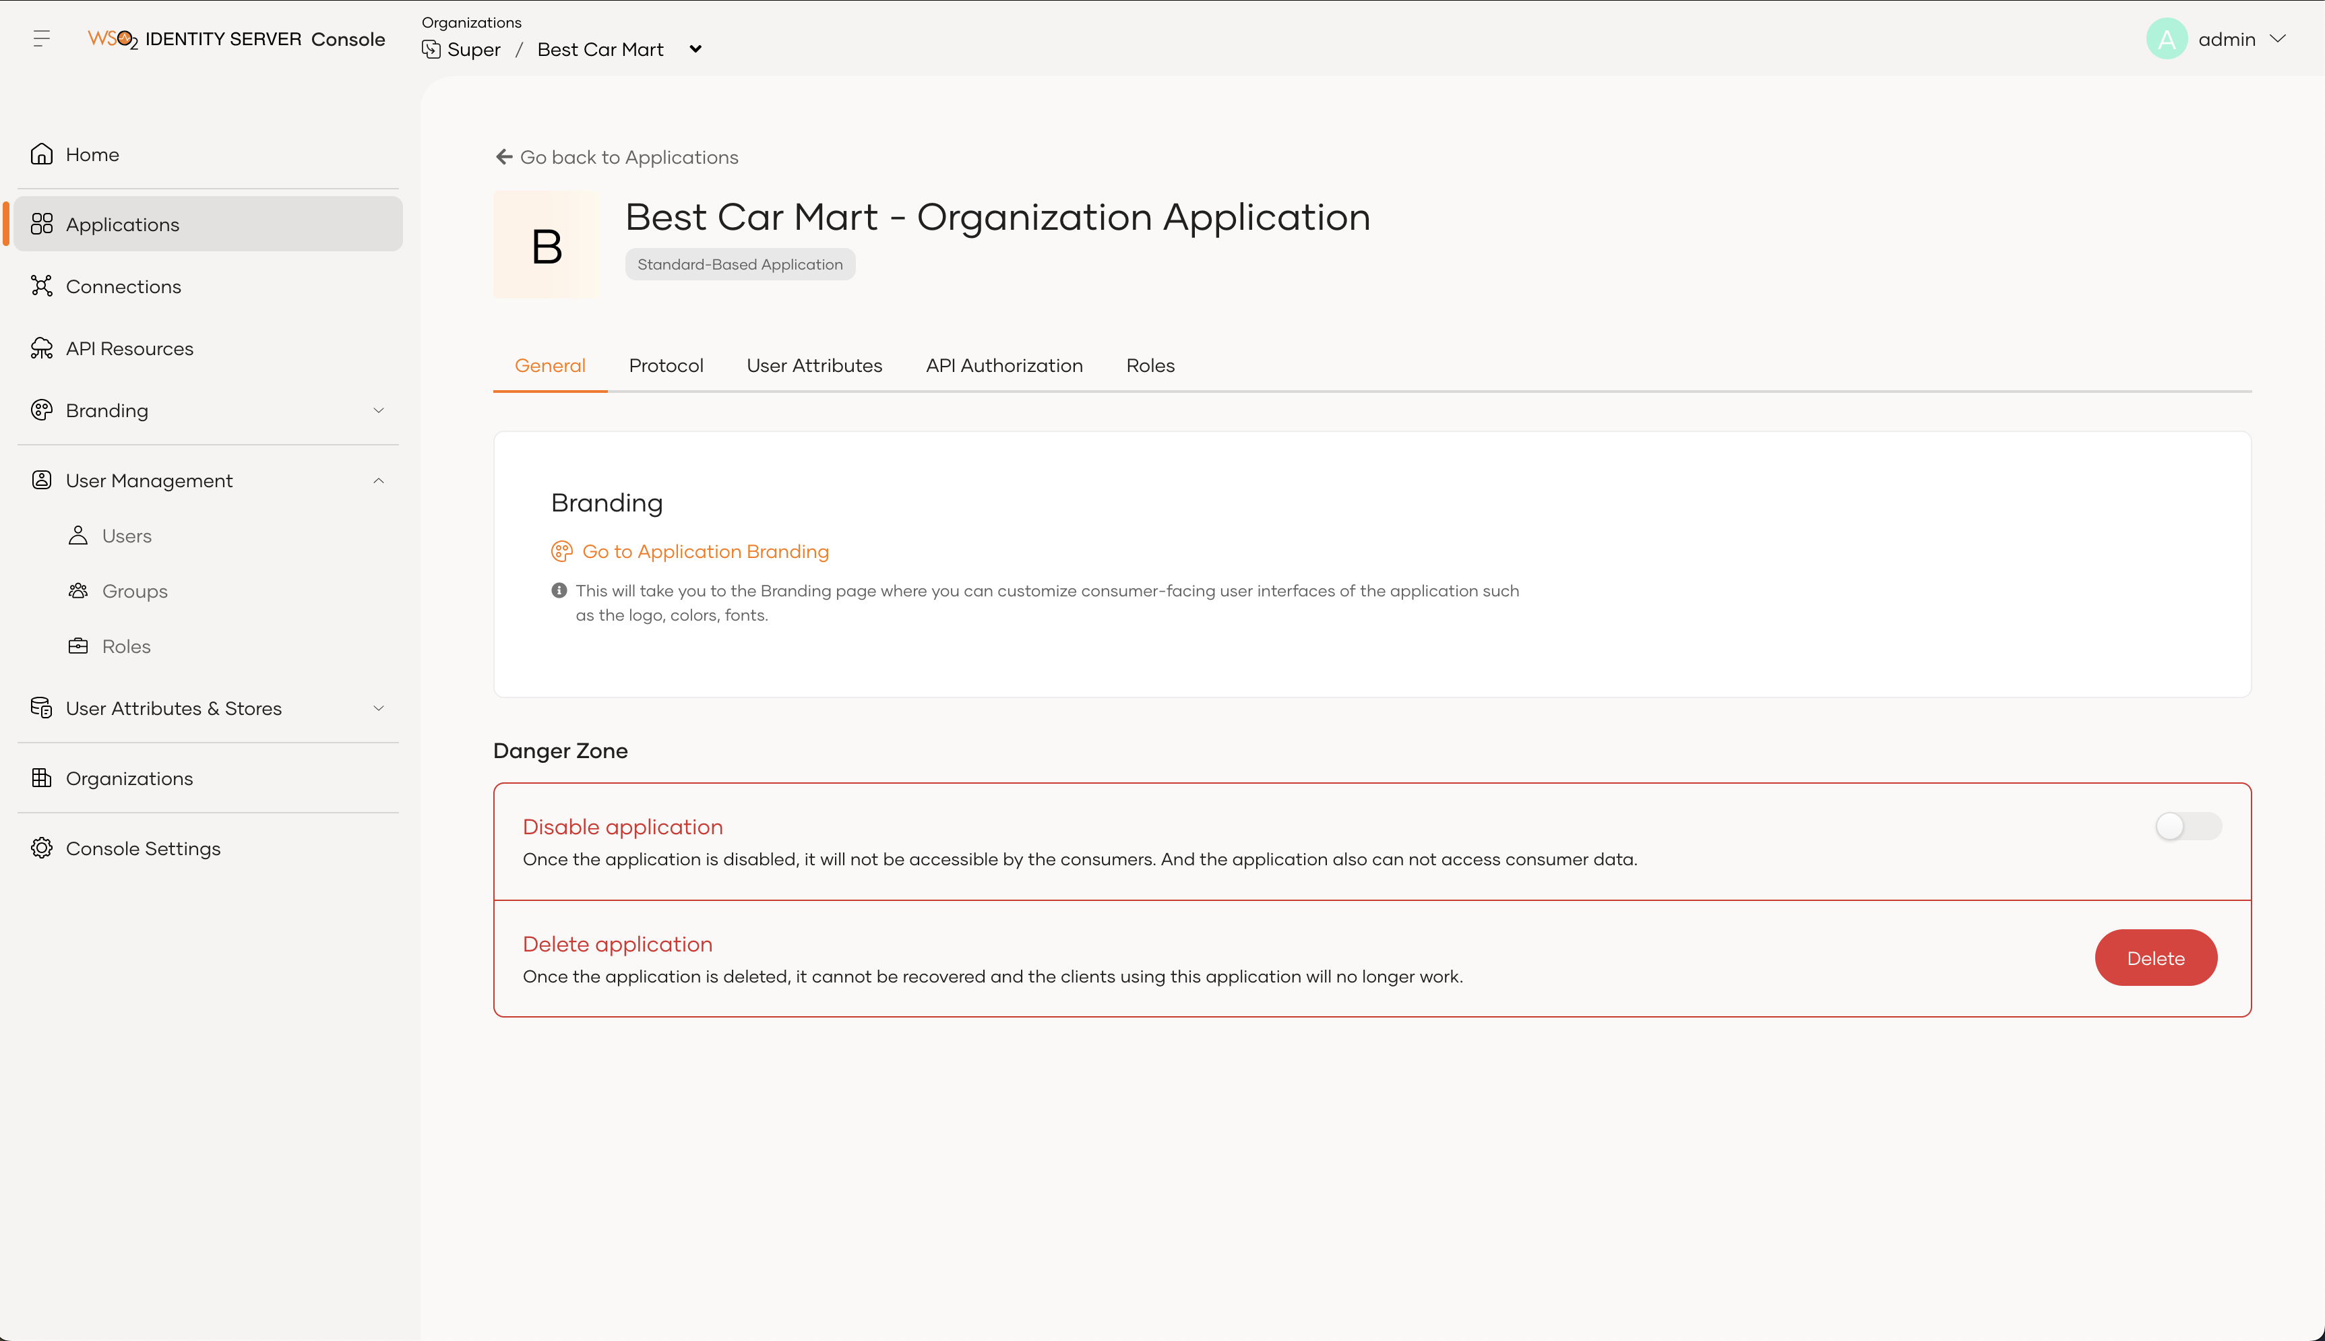Image resolution: width=2325 pixels, height=1341 pixels.
Task: Follow Go to Application Branding link
Action: (x=706, y=551)
